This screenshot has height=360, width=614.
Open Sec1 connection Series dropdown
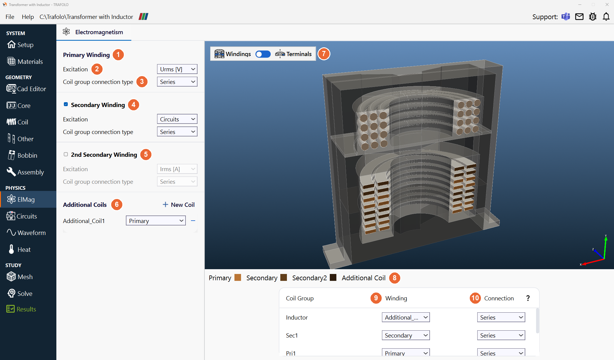click(x=501, y=335)
